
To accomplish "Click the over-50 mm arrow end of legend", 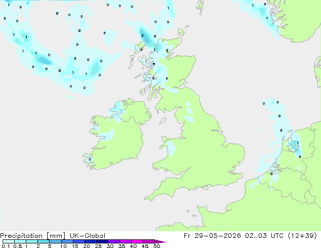I will (160, 241).
